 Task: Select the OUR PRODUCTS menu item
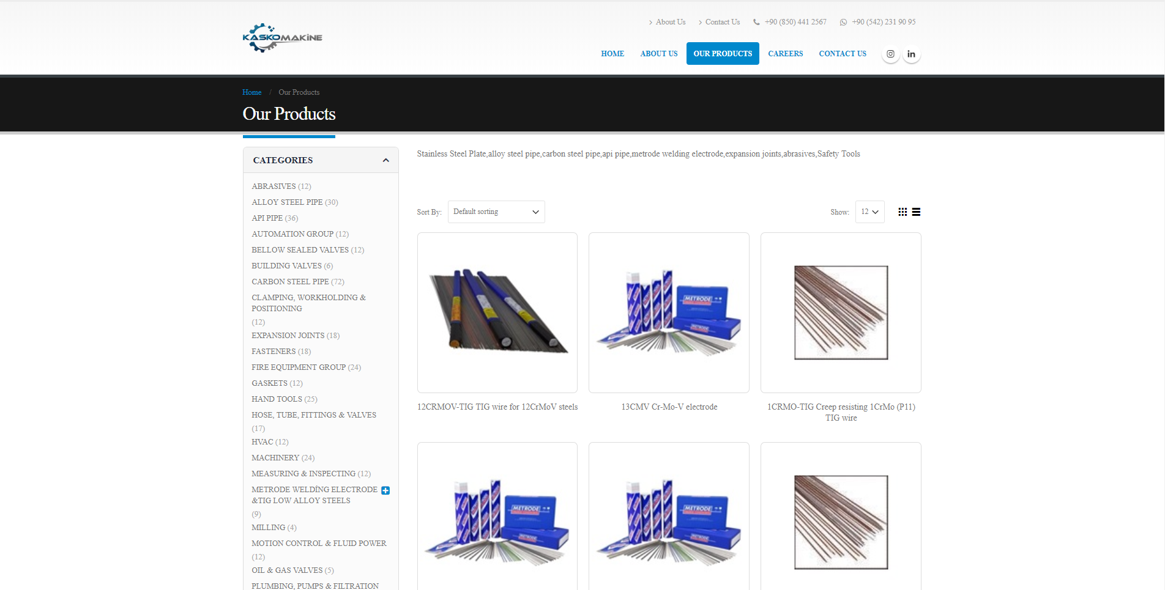pos(723,54)
